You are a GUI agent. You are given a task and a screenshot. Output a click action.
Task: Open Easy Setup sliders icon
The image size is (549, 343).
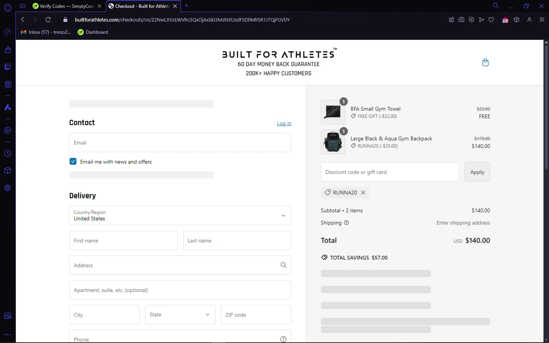tap(542, 20)
